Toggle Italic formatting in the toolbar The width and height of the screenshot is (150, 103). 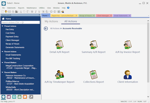pyautogui.click(x=36, y=12)
